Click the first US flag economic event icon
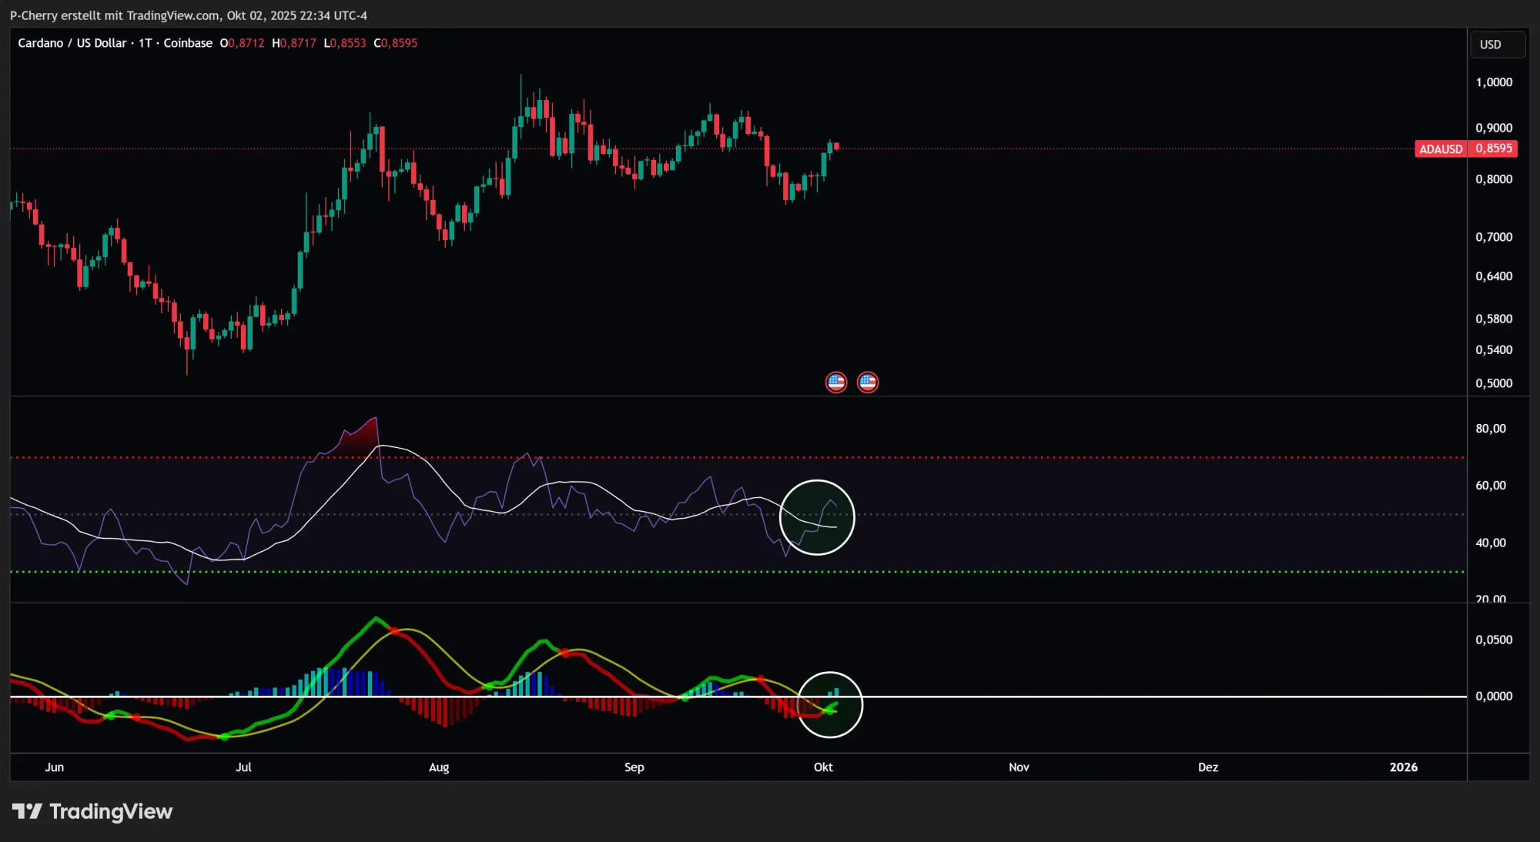 pos(836,382)
